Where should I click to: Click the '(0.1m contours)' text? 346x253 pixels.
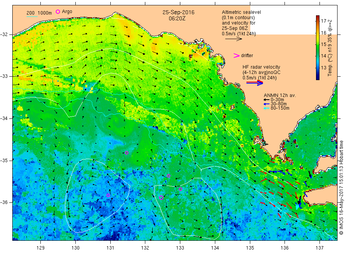pos(238,18)
